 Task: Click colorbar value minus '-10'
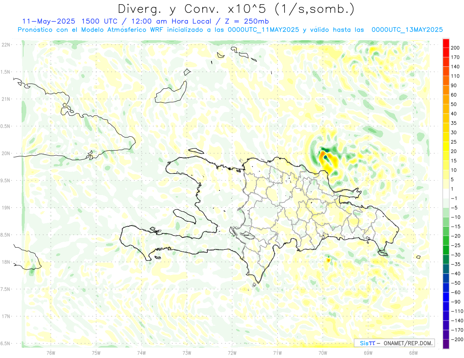455,217
